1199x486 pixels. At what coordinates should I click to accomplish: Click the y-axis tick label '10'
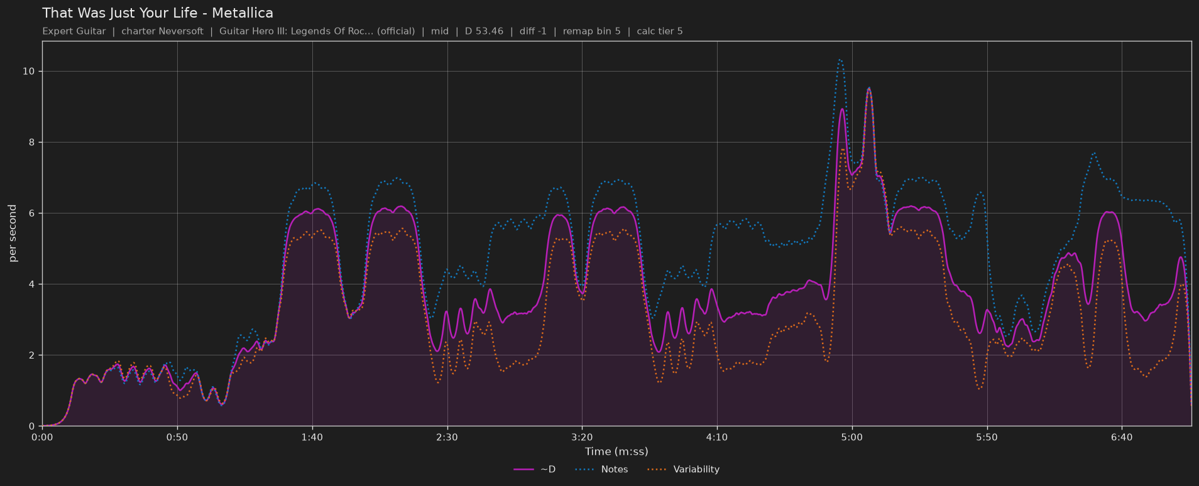[28, 72]
